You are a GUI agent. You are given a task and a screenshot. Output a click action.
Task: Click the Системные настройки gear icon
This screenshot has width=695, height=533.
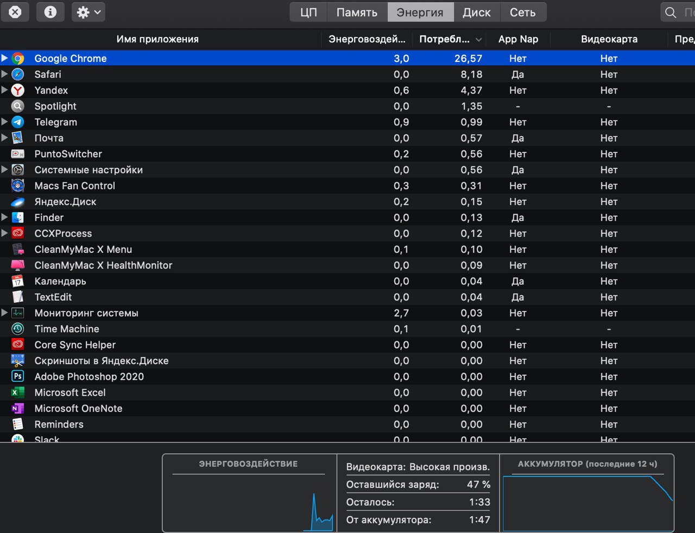(x=18, y=170)
